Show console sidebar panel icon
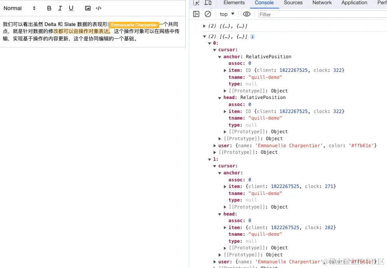This screenshot has height=268, width=387. coord(196,14)
